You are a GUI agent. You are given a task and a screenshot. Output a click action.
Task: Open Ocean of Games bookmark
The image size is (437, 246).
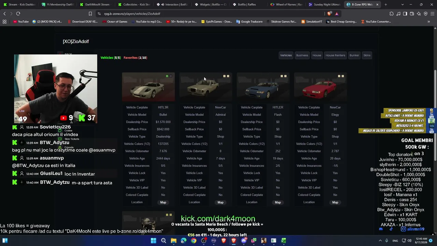114,22
